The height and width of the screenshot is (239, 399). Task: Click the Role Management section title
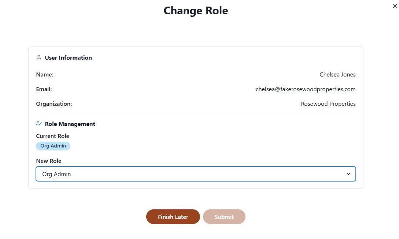coord(70,124)
